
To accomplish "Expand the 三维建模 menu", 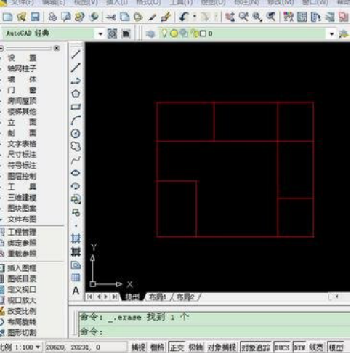I will click(22, 198).
